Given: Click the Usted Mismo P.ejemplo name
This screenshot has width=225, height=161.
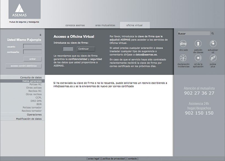Looking at the screenshot, I should click(24, 40).
